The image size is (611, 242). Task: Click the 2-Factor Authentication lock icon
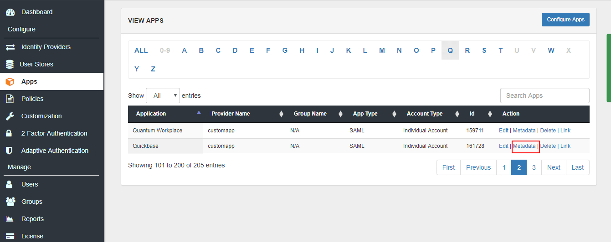click(9, 134)
